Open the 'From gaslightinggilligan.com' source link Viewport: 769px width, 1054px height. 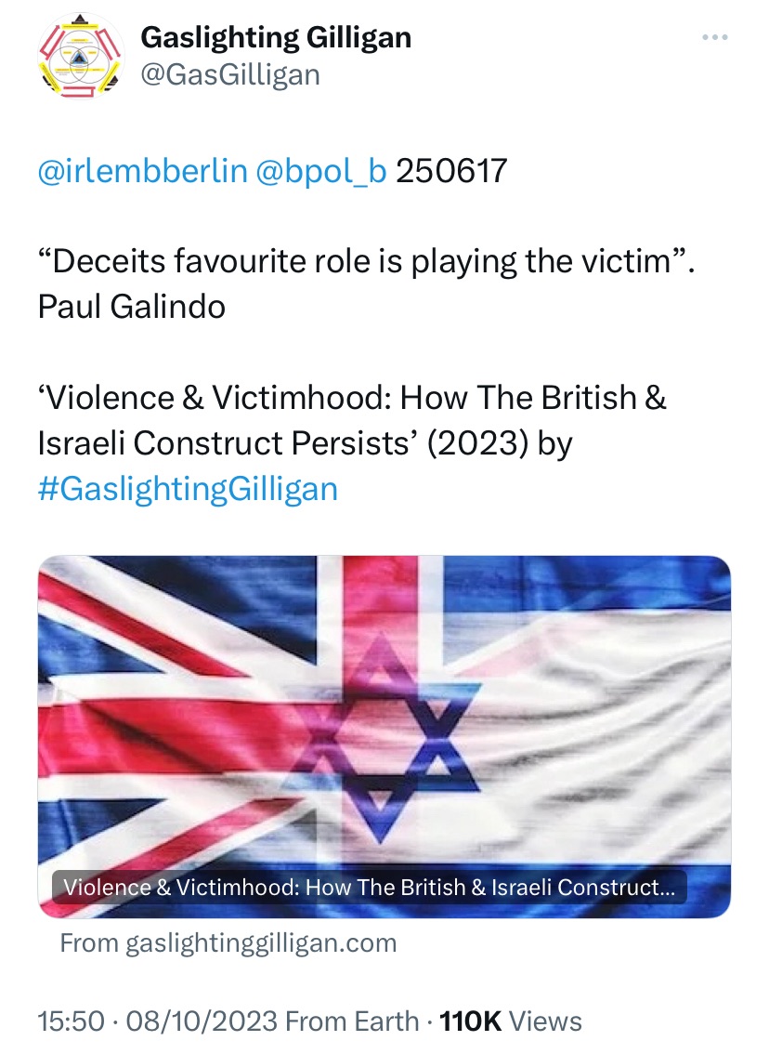point(228,943)
